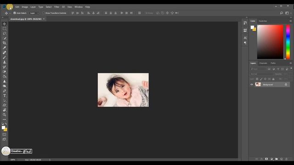
Task: Click the Add layer mask button
Action: pos(266,159)
